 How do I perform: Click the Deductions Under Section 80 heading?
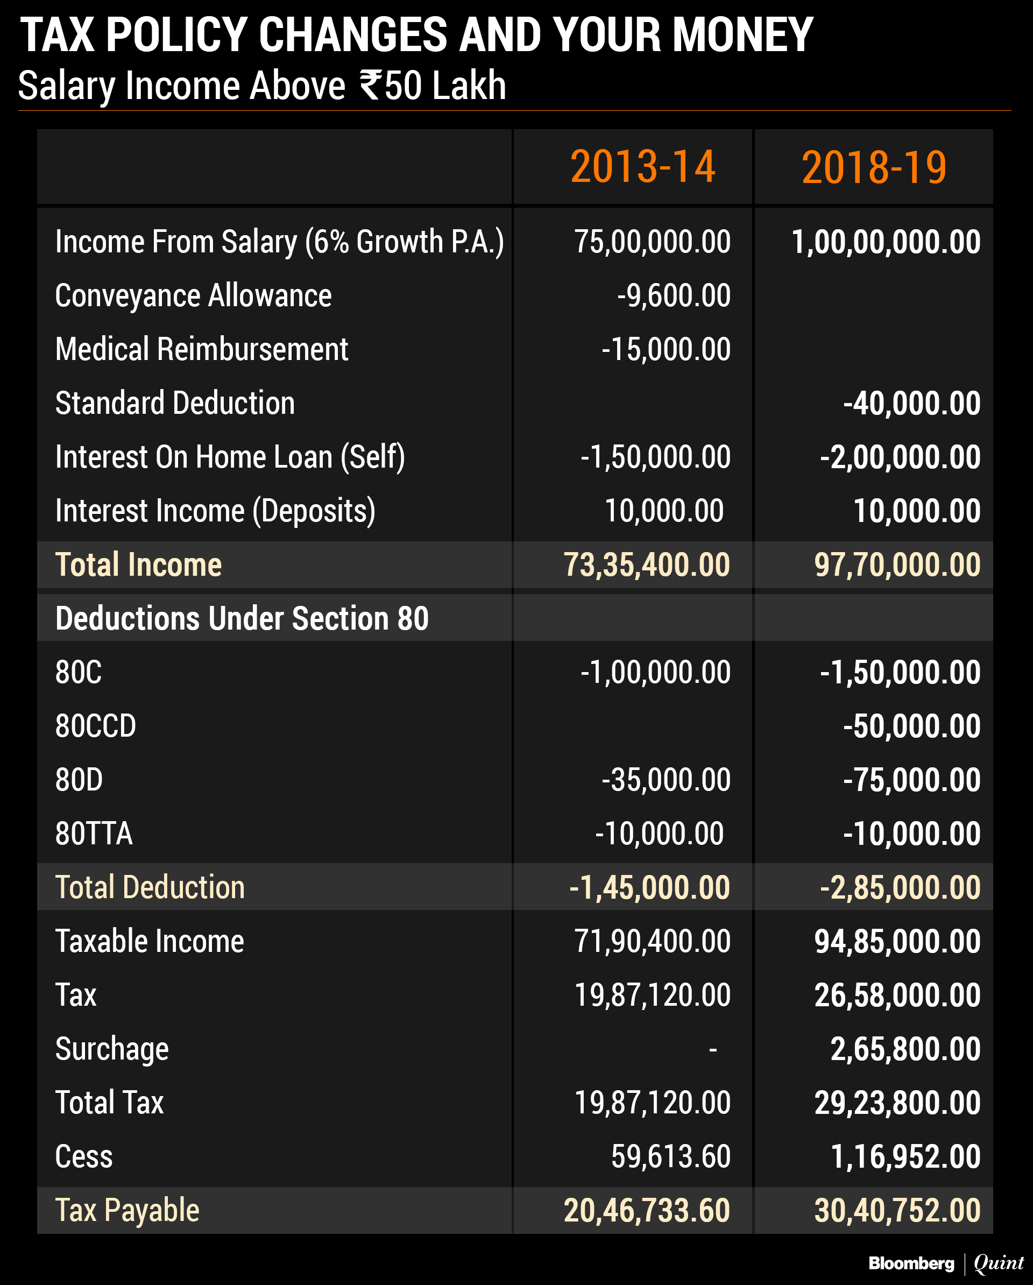point(242,618)
